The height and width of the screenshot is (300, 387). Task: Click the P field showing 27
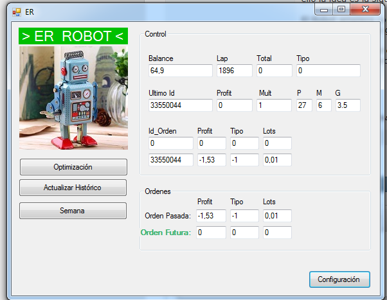click(x=304, y=105)
